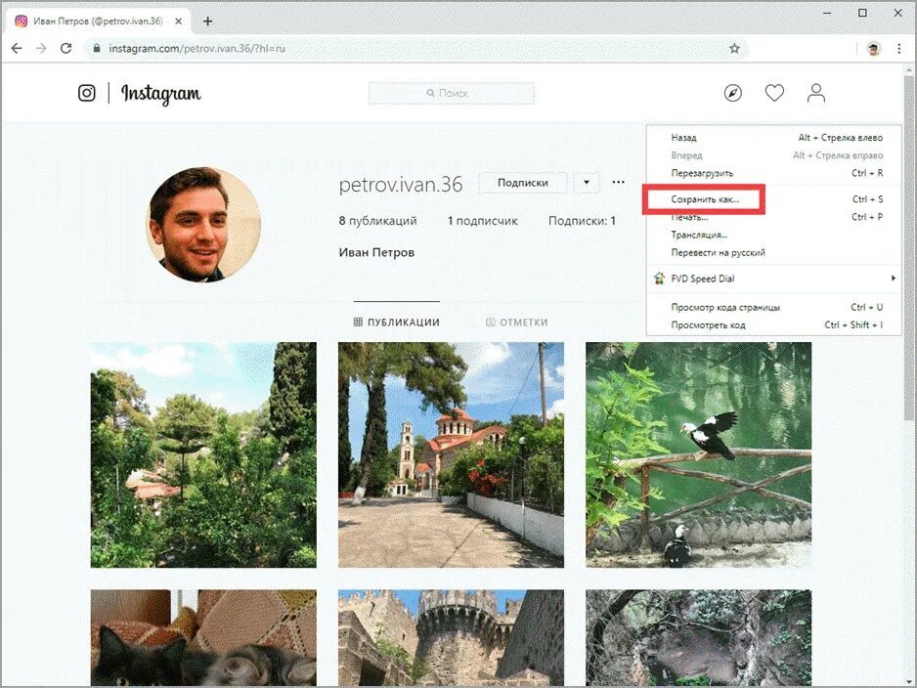The width and height of the screenshot is (917, 688).
Task: Open the church with bell tower photo
Action: tap(451, 454)
